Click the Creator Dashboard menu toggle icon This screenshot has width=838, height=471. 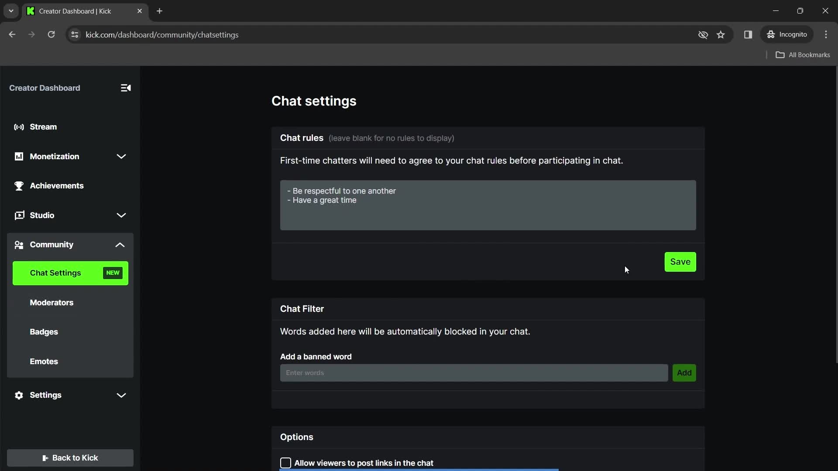[x=125, y=87]
